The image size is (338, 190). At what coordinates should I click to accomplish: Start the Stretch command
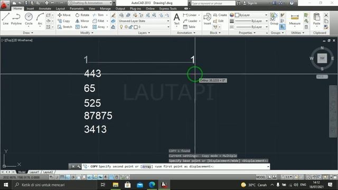click(x=64, y=27)
